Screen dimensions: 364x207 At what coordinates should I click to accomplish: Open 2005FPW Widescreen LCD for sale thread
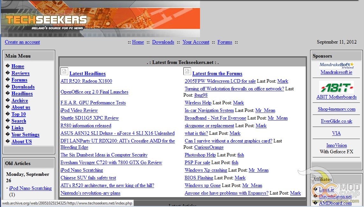coord(220,81)
